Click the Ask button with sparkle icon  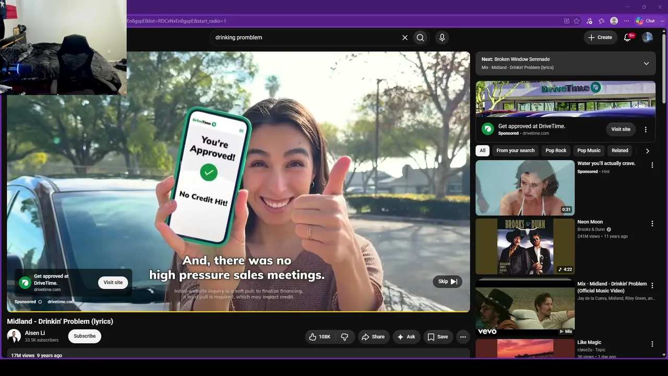click(x=407, y=337)
